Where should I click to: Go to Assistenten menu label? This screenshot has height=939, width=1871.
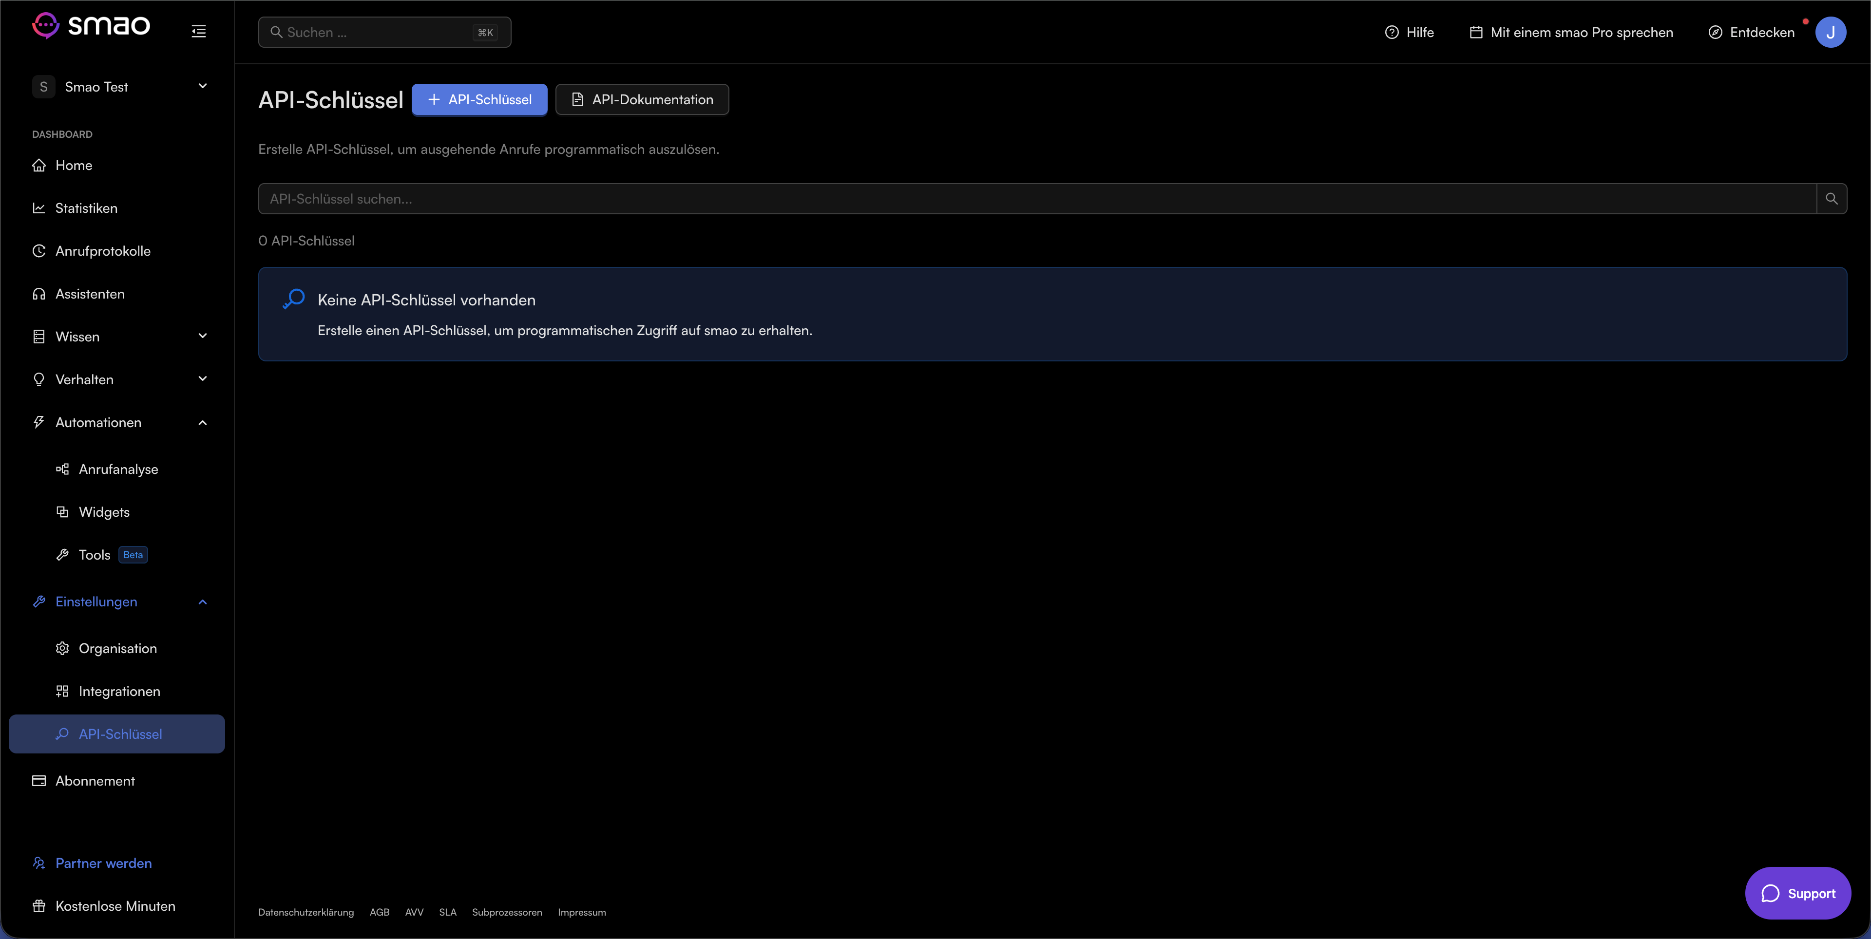(90, 294)
